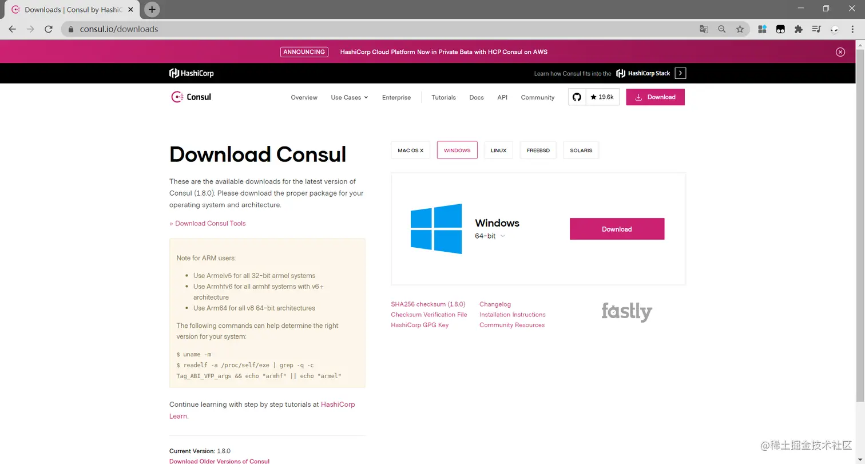This screenshot has height=464, width=865.
Task: Open the Changelog link
Action: [495, 304]
